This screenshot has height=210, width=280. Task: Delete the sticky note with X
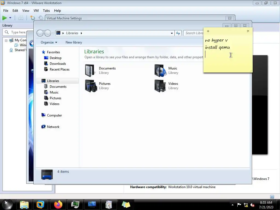(x=248, y=31)
